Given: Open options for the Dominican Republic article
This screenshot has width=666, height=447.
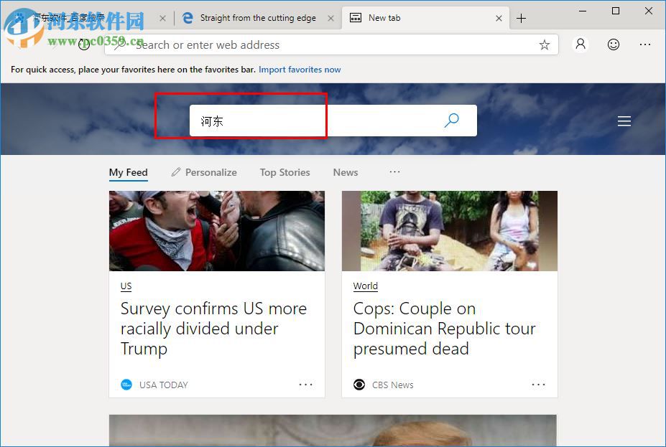Looking at the screenshot, I should click(538, 385).
